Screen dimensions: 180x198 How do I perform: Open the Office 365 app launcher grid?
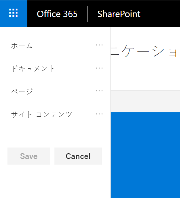(x=14, y=14)
